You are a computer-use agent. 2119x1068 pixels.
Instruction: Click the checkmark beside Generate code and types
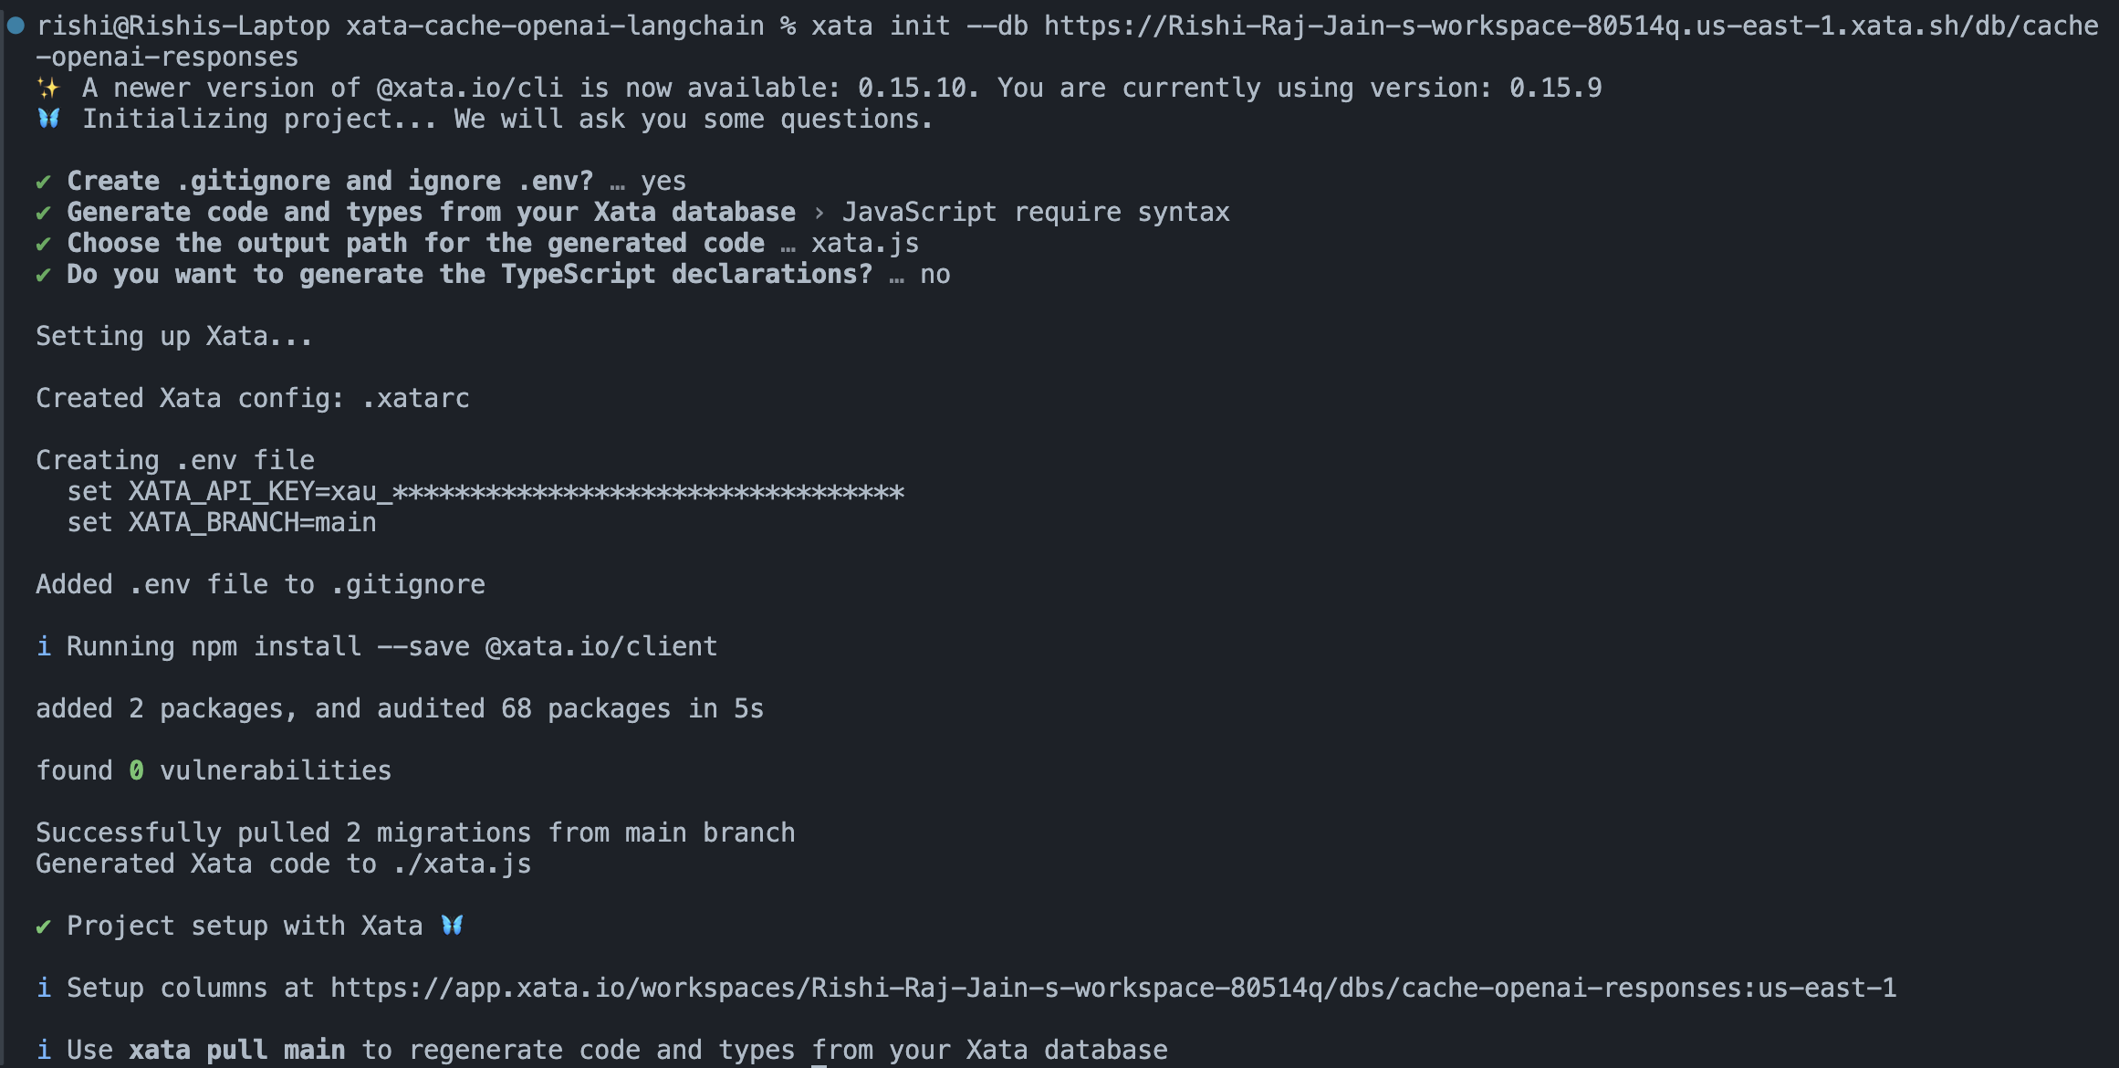pyautogui.click(x=43, y=213)
